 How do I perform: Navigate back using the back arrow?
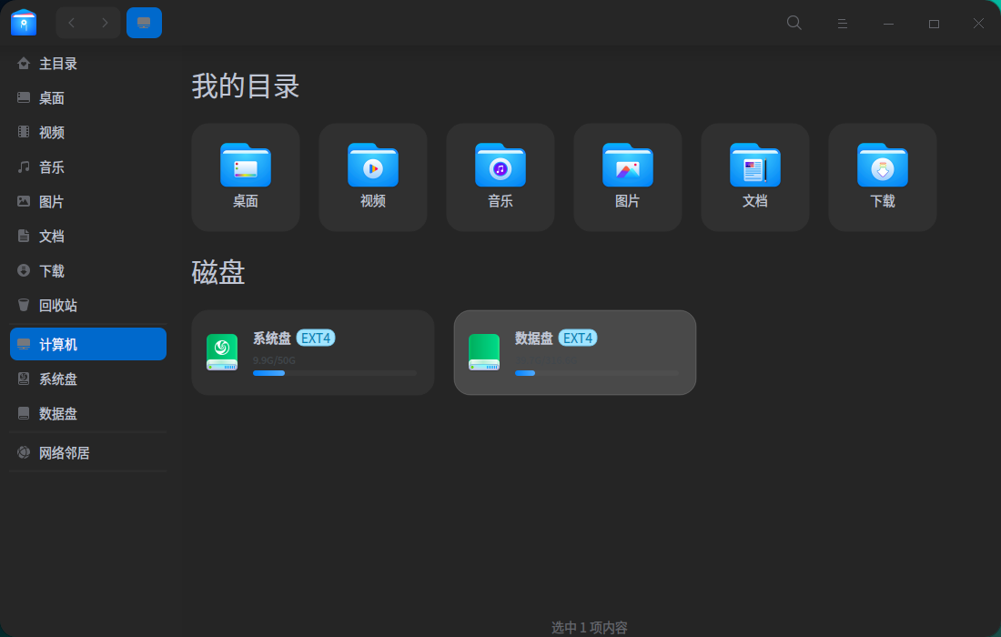[x=71, y=23]
